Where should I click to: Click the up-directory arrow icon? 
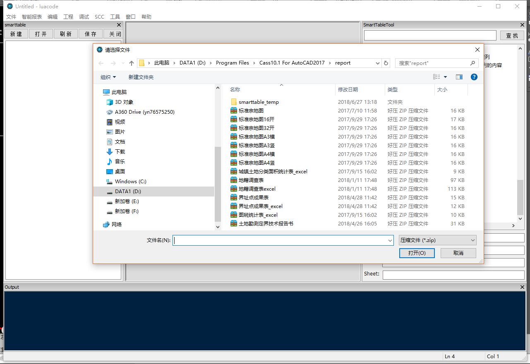tap(132, 63)
